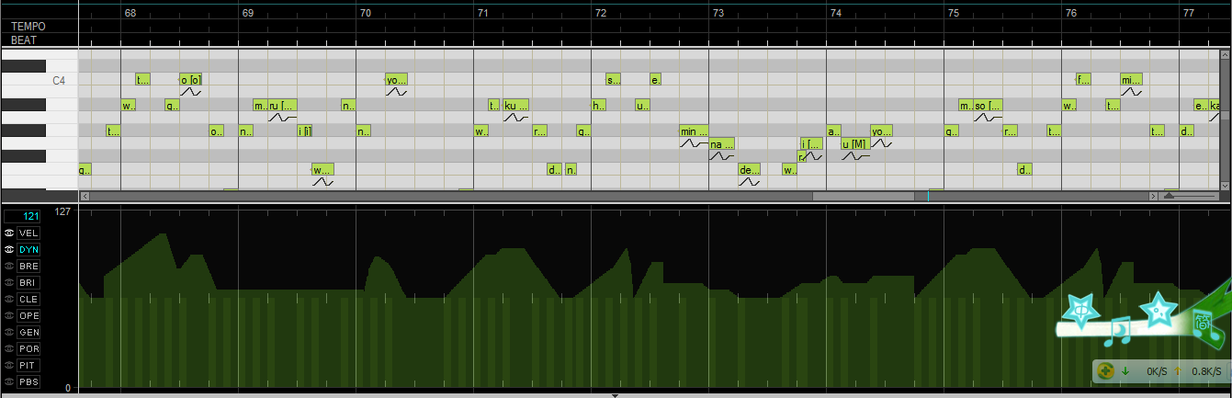Click the IME star icon with 中

[1082, 313]
